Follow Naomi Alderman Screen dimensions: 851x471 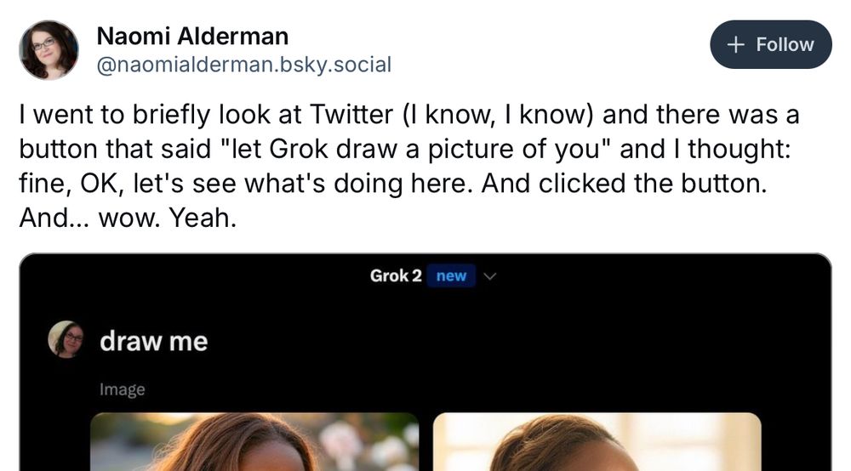tap(770, 44)
